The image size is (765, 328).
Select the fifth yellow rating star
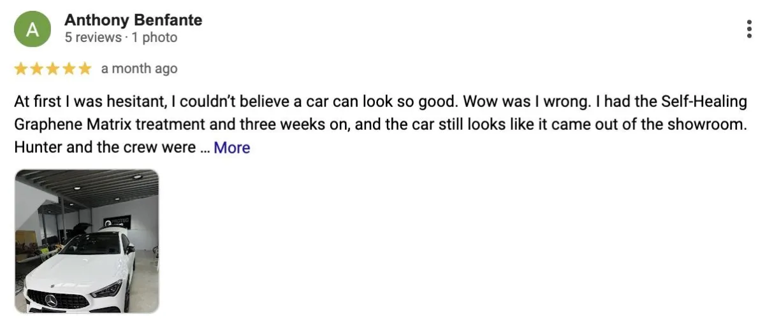tap(84, 68)
